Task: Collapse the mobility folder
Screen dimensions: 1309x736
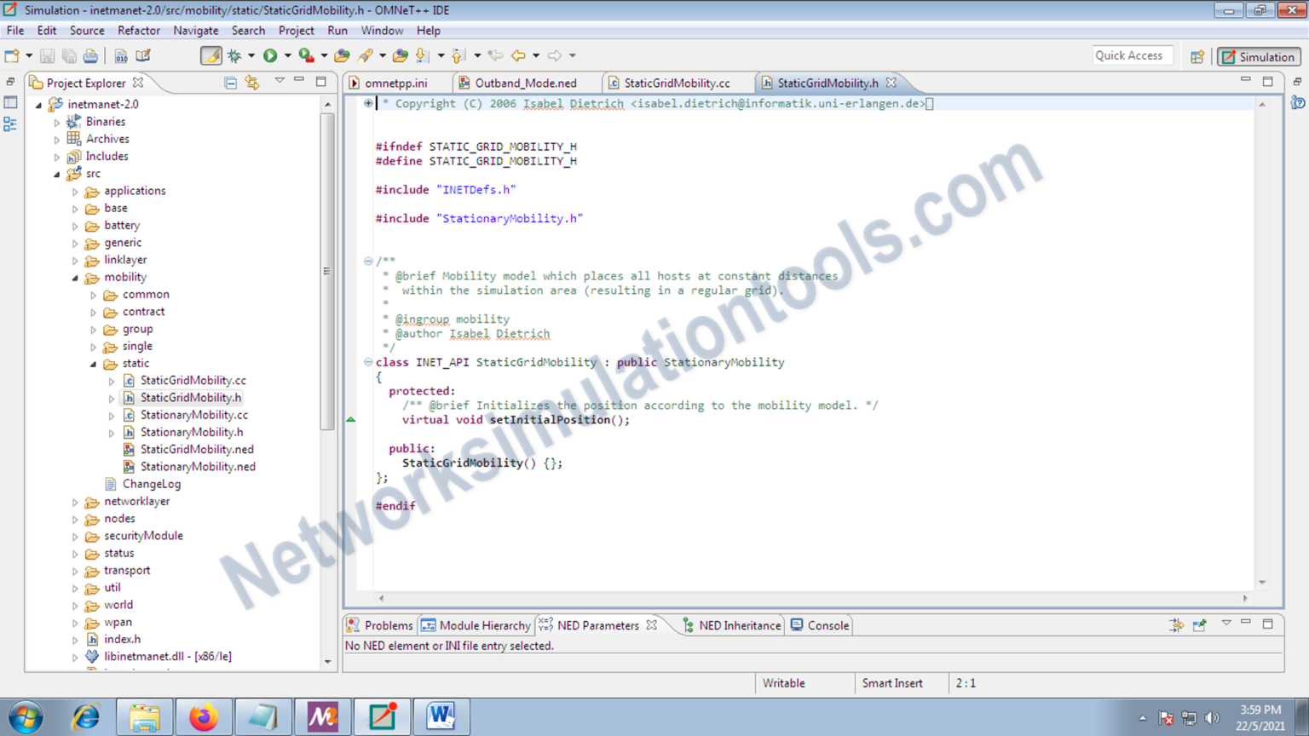Action: [75, 277]
